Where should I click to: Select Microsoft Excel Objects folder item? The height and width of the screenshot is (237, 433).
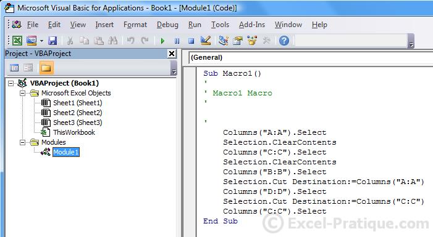click(x=76, y=93)
